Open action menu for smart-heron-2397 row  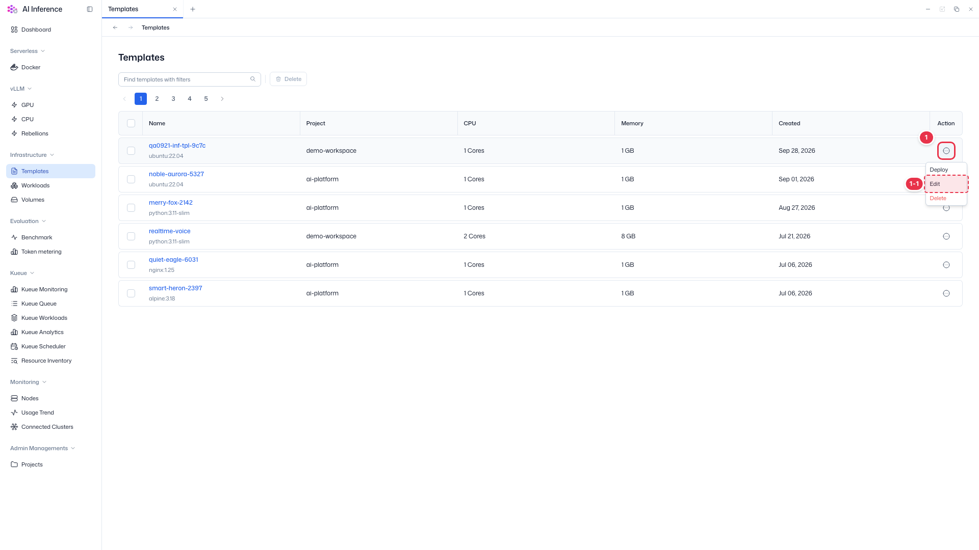946,293
